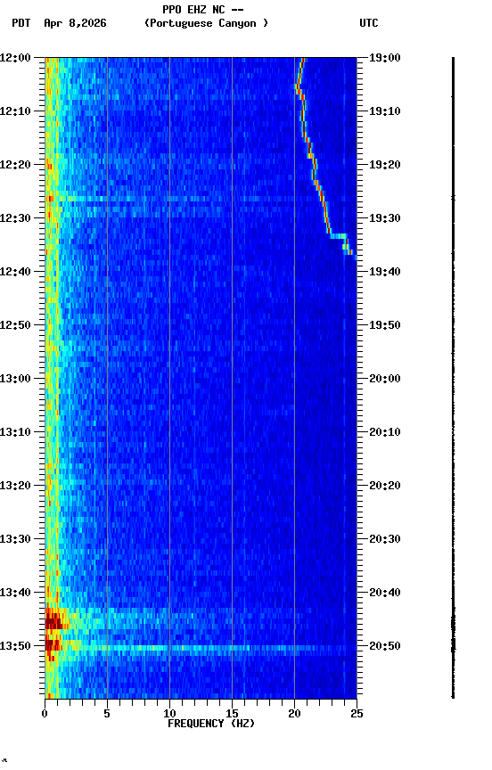Image resolution: width=492 pixels, height=770 pixels.
Task: Click the 15 Hz frequency axis label
Action: (x=232, y=714)
